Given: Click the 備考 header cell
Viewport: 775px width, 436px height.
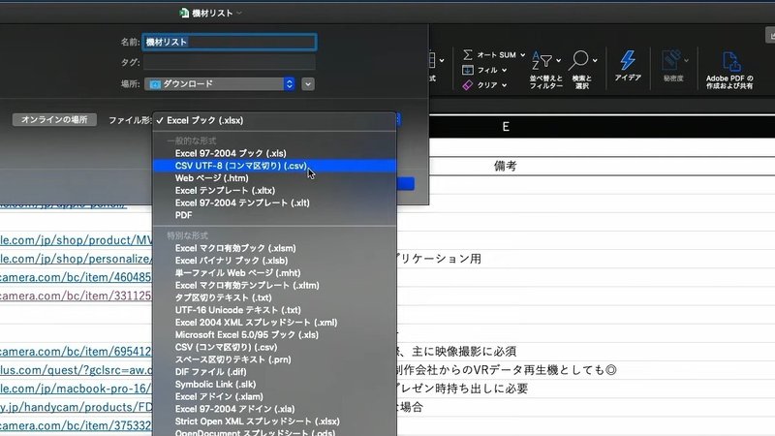Looking at the screenshot, I should 506,166.
